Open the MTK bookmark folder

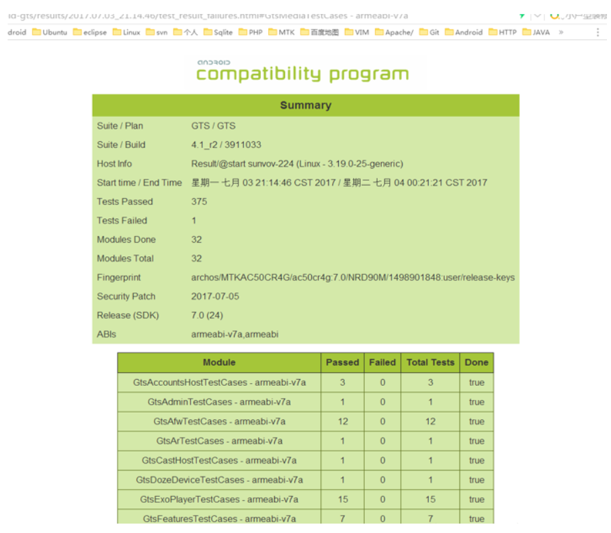[282, 32]
